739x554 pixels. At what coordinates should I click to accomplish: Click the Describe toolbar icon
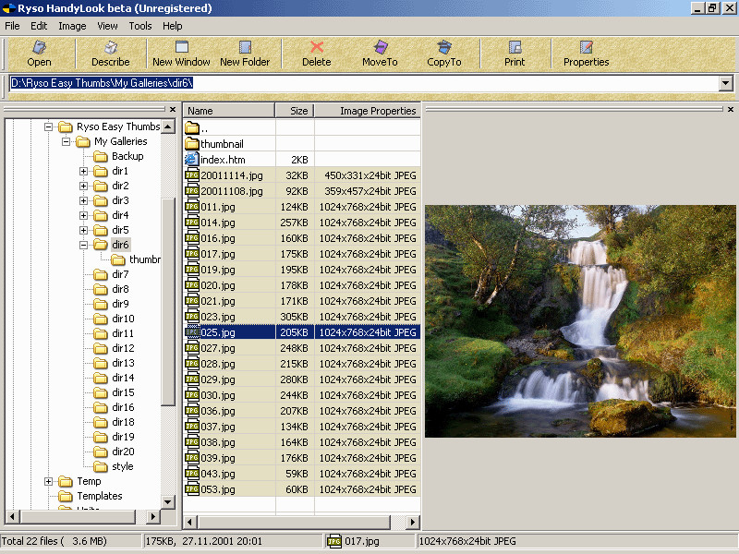click(x=111, y=47)
